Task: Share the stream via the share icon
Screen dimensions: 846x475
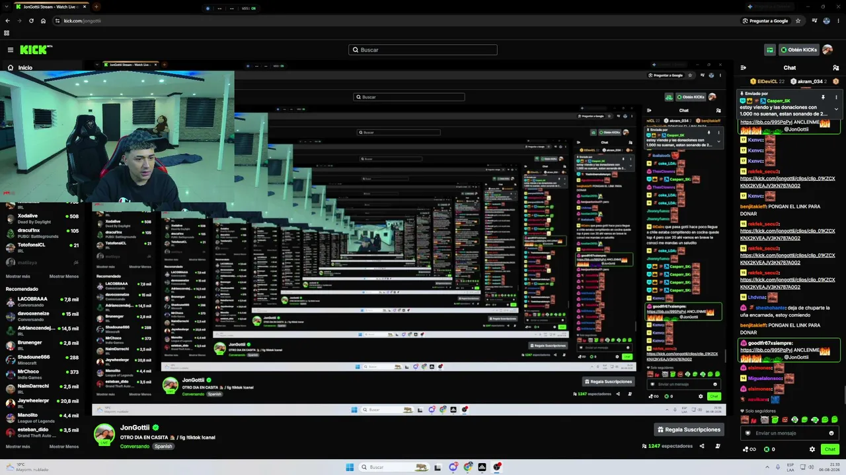Action: 701,446
